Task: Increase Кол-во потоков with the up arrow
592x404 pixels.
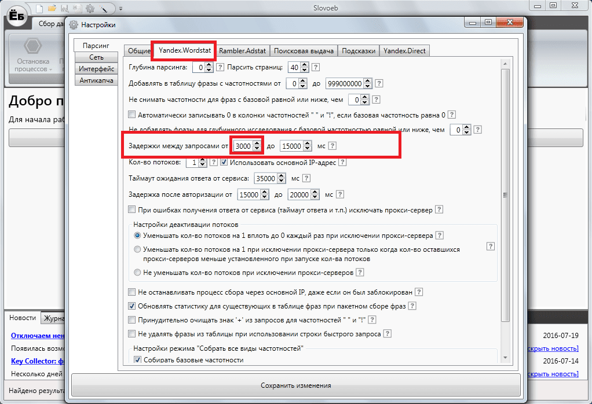Action: 202,160
